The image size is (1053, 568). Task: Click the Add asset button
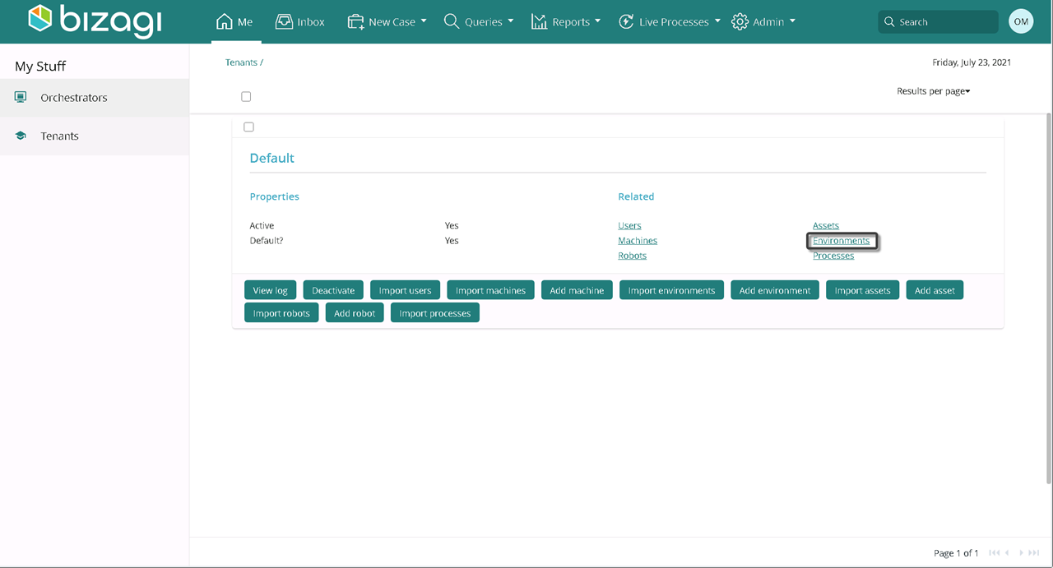pos(935,290)
